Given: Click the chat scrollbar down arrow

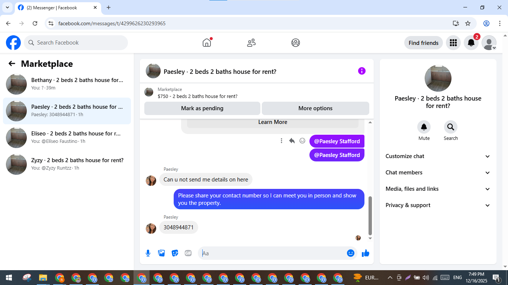Looking at the screenshot, I should (x=370, y=238).
